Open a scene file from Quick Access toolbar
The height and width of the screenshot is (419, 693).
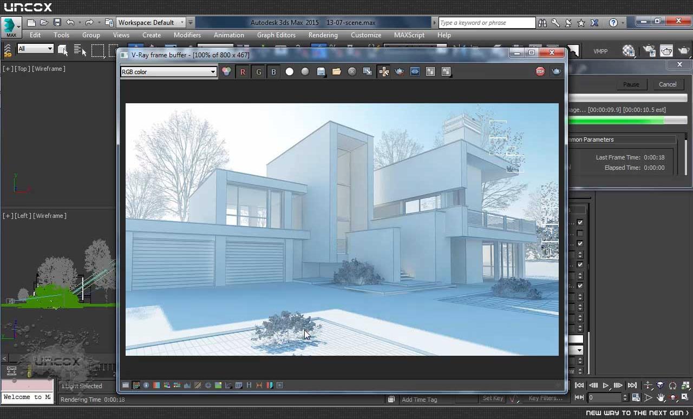point(44,23)
